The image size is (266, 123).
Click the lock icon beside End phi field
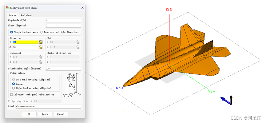coord(78,47)
